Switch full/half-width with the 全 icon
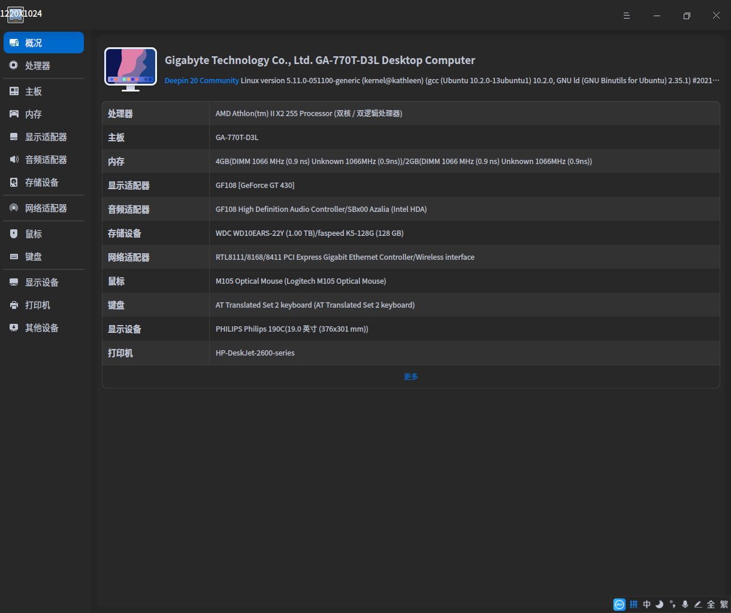This screenshot has width=731, height=613. point(711,604)
